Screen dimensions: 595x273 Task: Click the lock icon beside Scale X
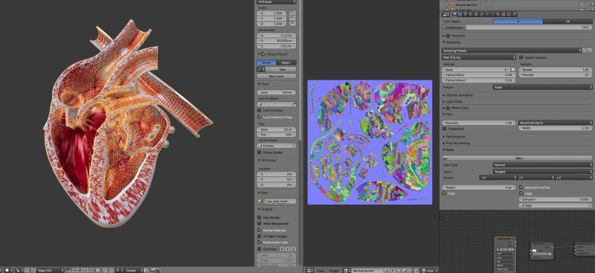(292, 13)
